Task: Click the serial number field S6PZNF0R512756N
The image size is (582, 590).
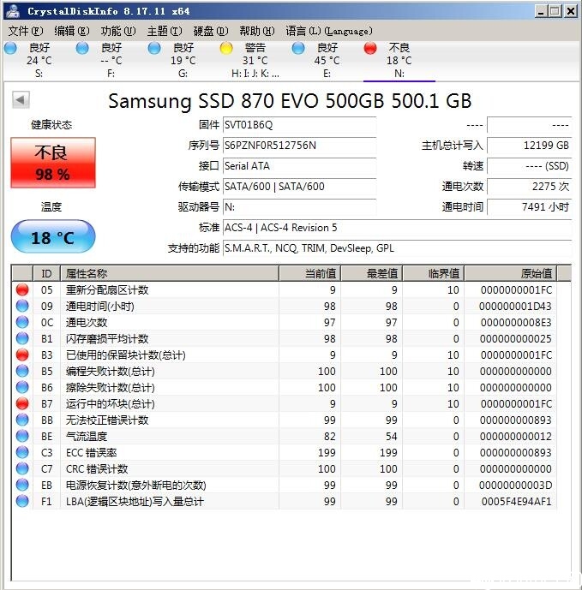Action: point(299,146)
